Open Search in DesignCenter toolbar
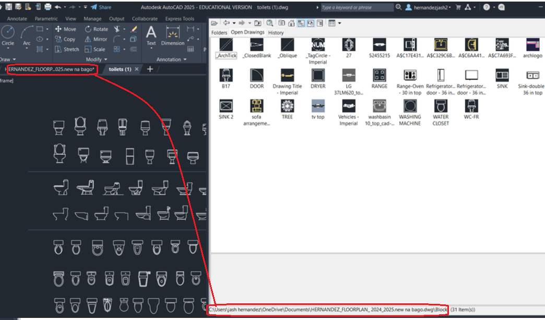 coord(270,23)
